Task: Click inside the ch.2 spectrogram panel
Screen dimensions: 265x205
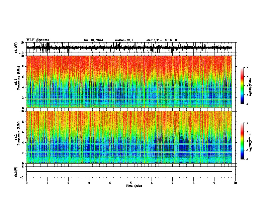Action: (129, 137)
